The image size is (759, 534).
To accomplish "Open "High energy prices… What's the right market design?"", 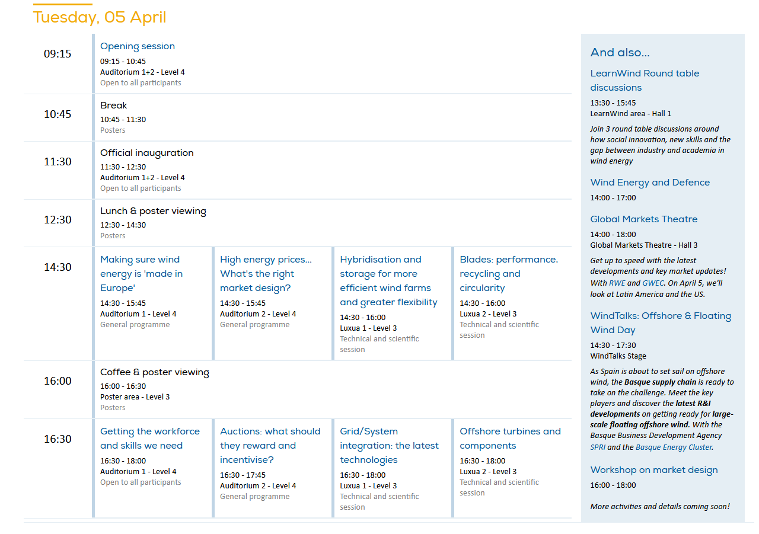I will point(266,274).
